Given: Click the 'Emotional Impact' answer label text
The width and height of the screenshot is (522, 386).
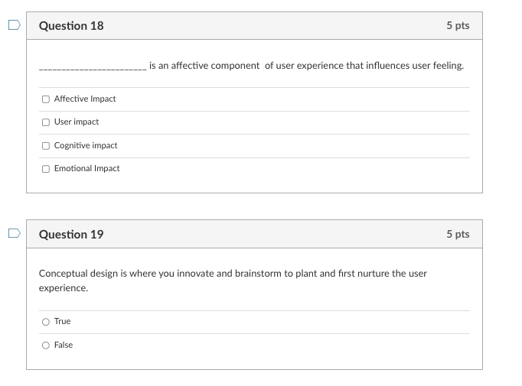Looking at the screenshot, I should click(x=86, y=168).
